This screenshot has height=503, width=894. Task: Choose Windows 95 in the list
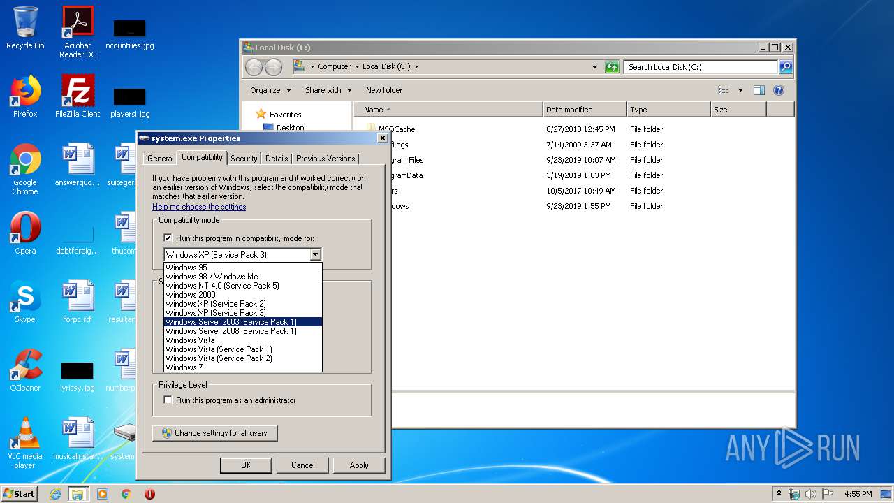[243, 268]
